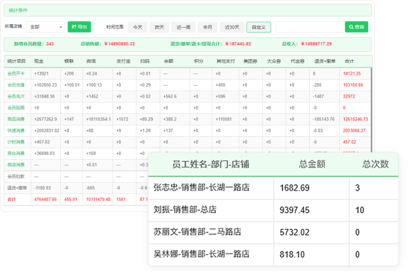Image resolution: width=410 pixels, height=276 pixels.
Task: Click the 总收入 ¥14989717.29 summary
Action: tap(307, 44)
